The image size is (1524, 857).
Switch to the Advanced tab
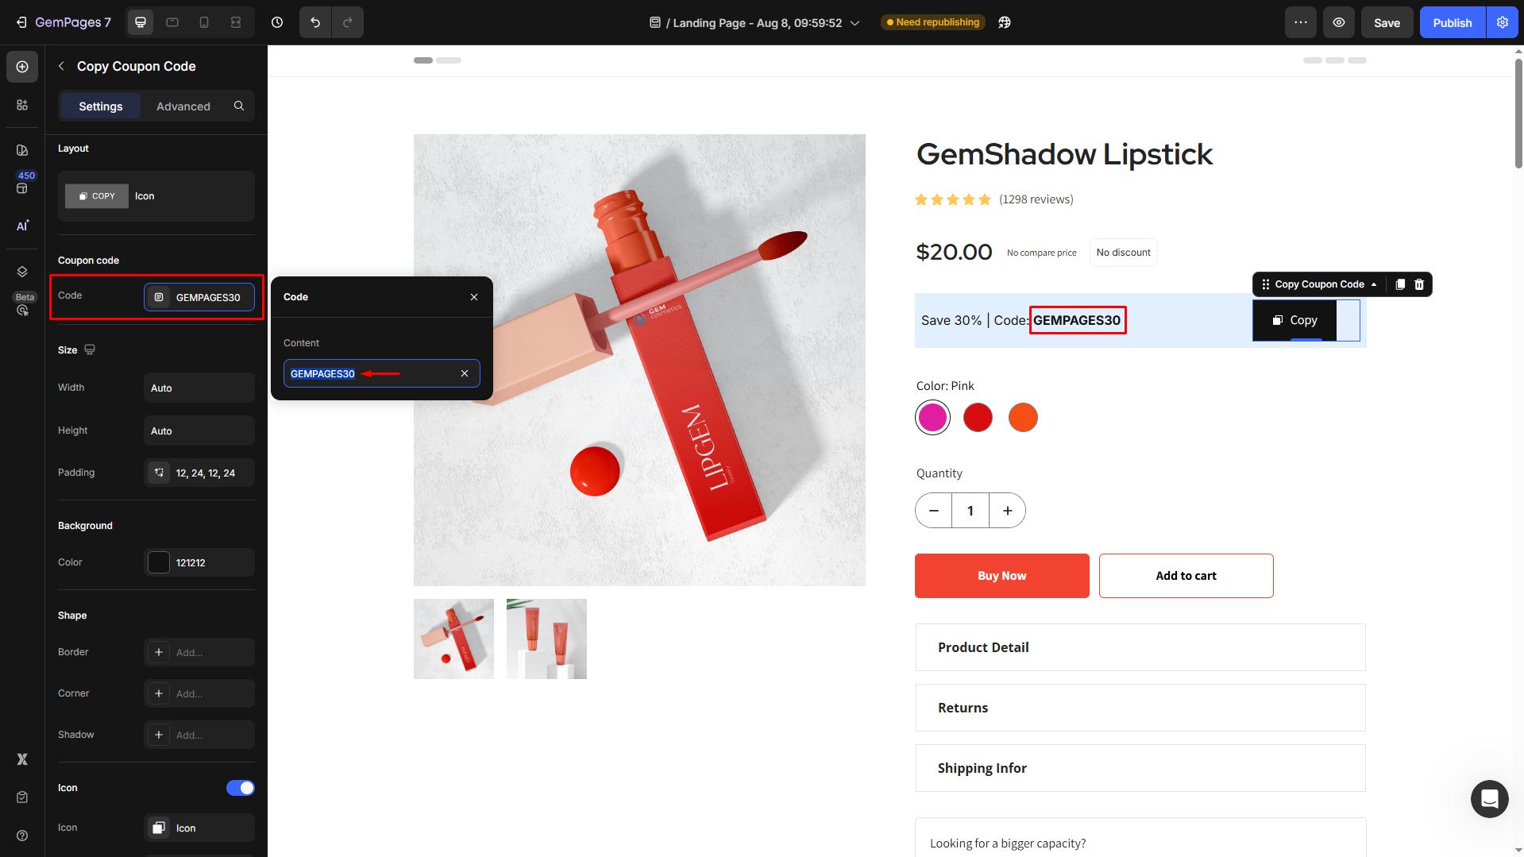[183, 106]
